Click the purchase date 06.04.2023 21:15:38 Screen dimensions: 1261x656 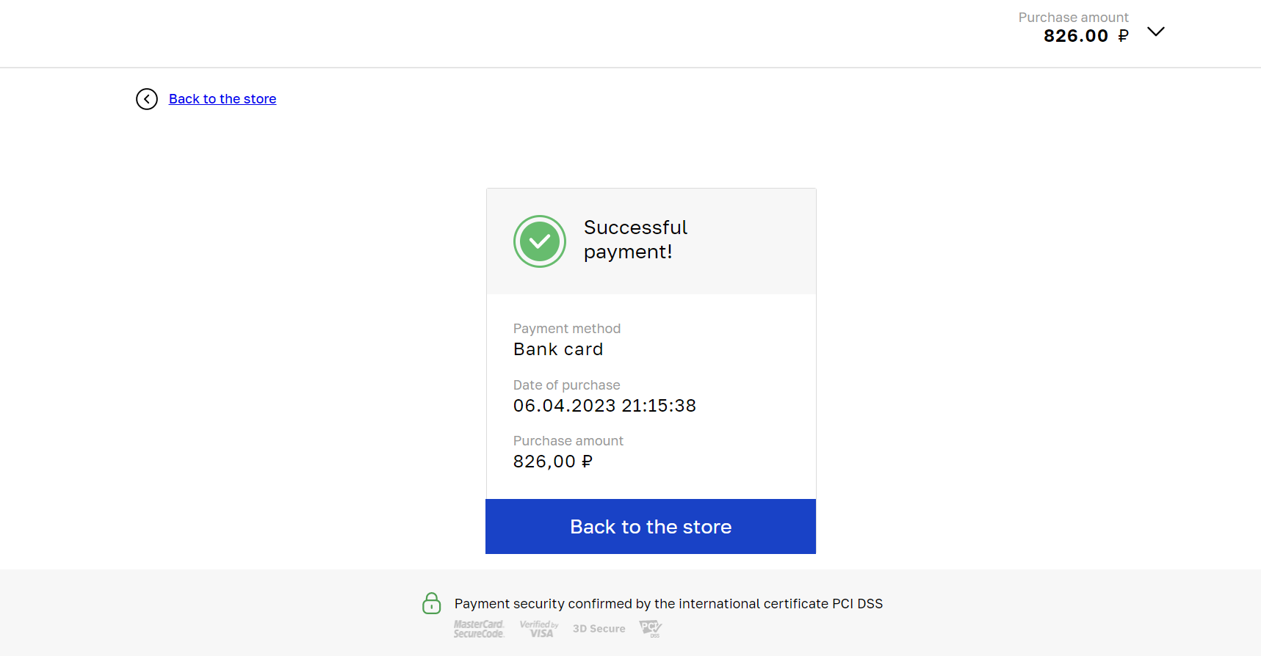604,406
